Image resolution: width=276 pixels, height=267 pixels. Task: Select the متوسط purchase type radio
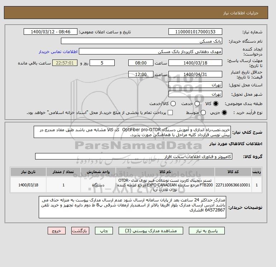[203, 113]
